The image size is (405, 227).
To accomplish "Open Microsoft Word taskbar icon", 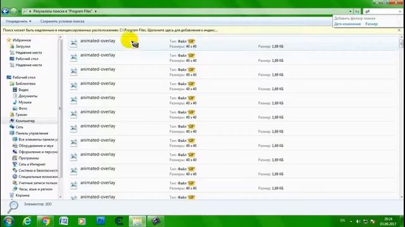I will coord(63,221).
